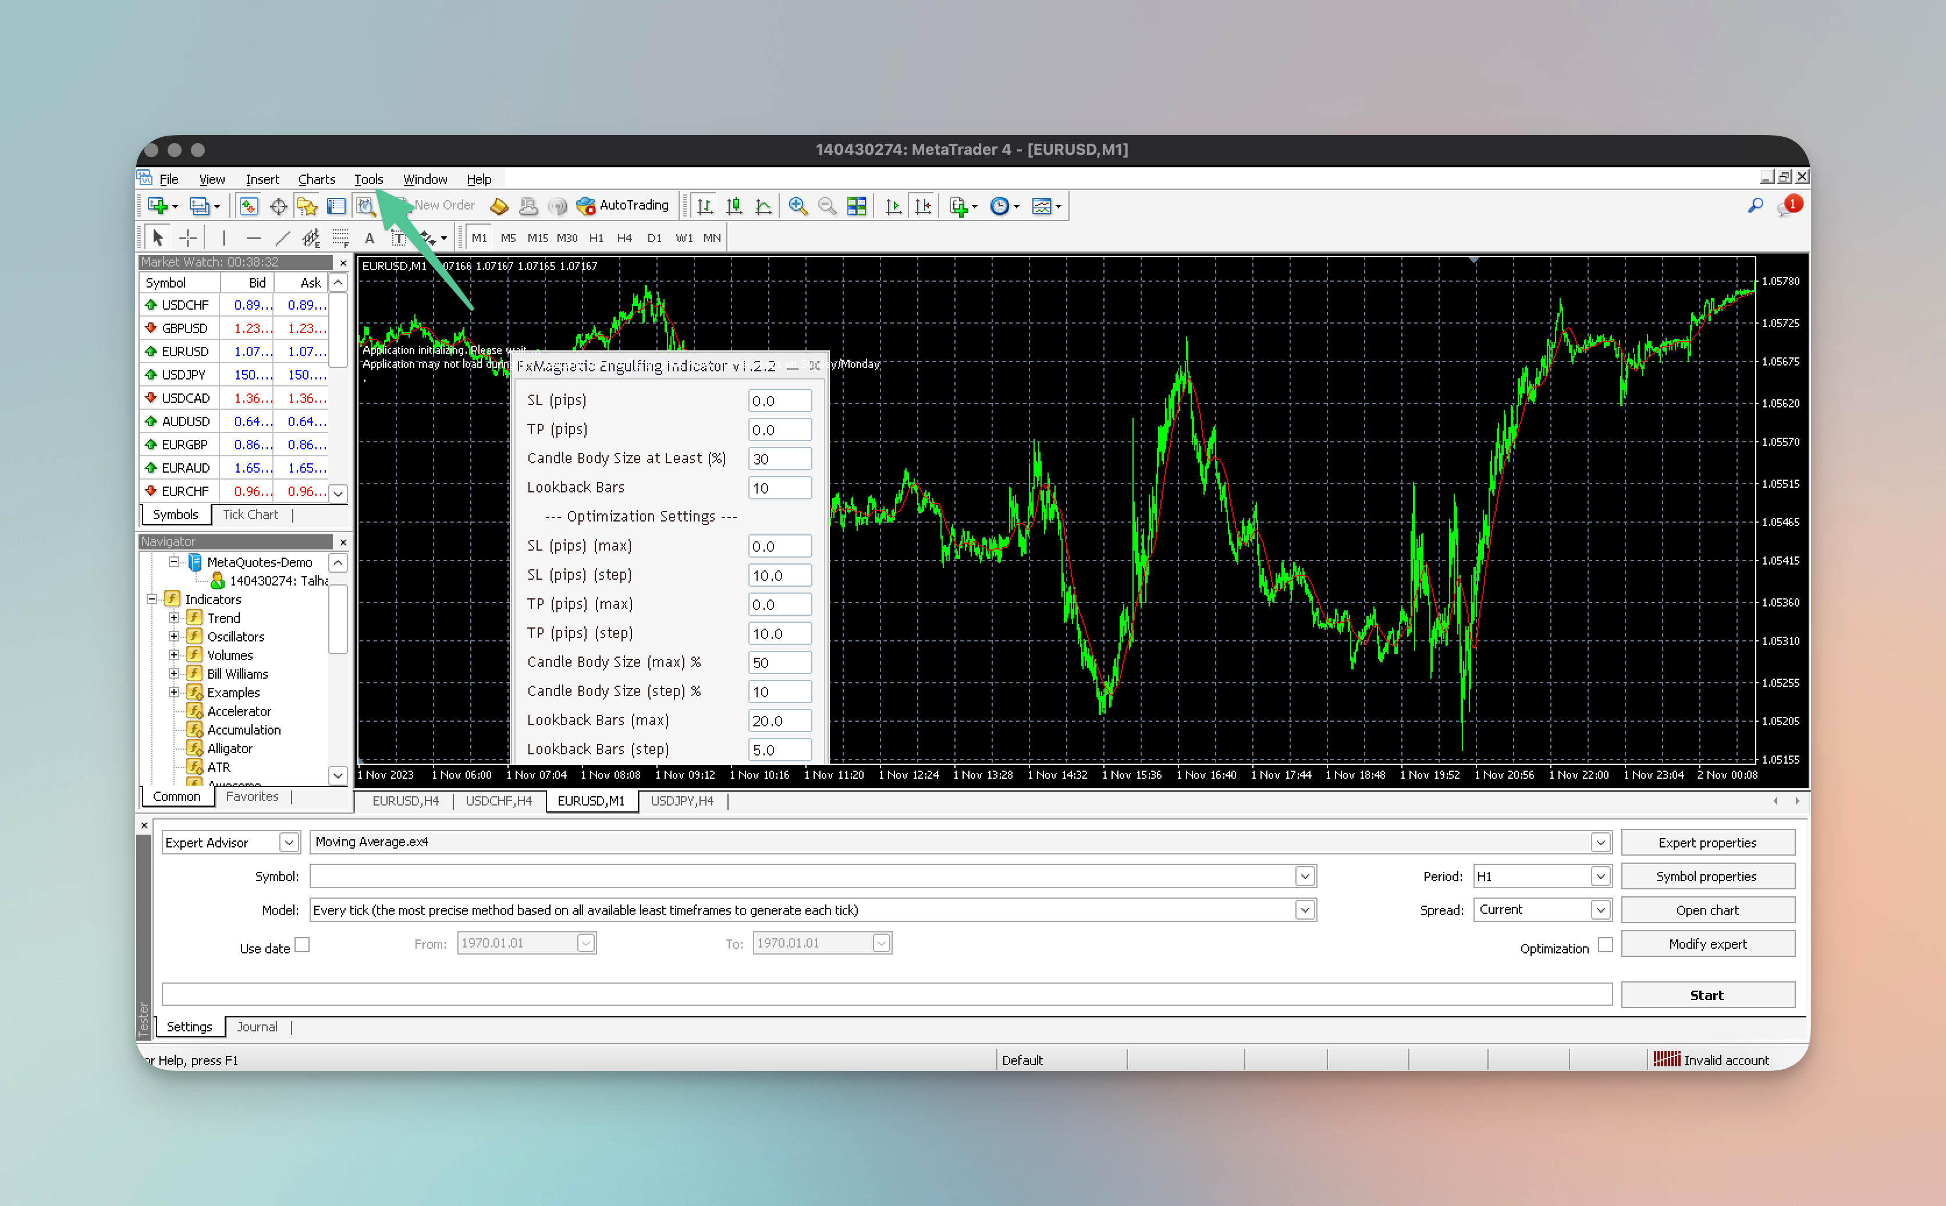1946x1206 pixels.
Task: Switch to the USDJPY,H4 chart tab
Action: coord(681,801)
